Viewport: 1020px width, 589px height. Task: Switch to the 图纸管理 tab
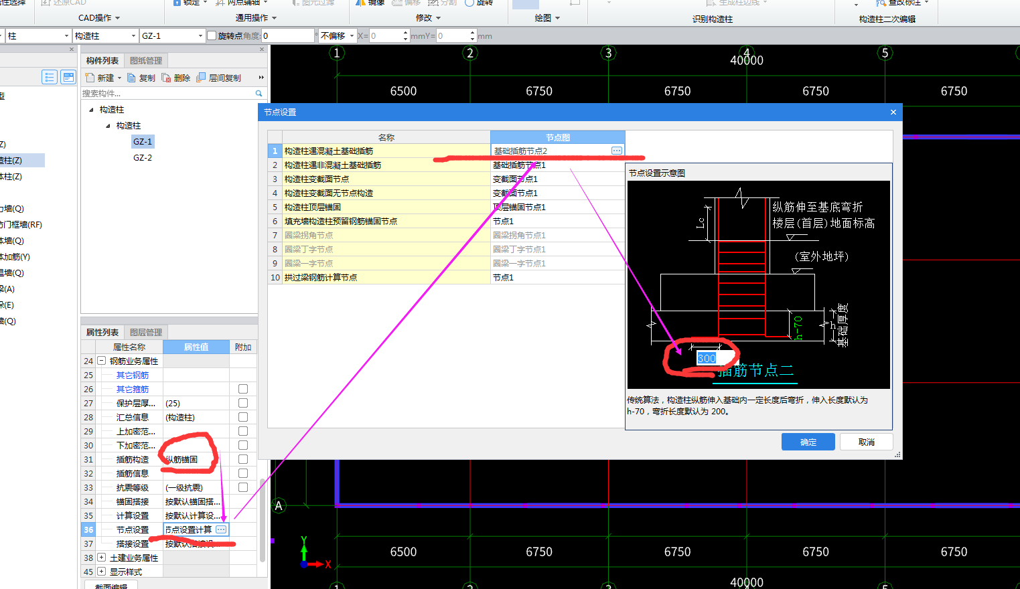(146, 60)
